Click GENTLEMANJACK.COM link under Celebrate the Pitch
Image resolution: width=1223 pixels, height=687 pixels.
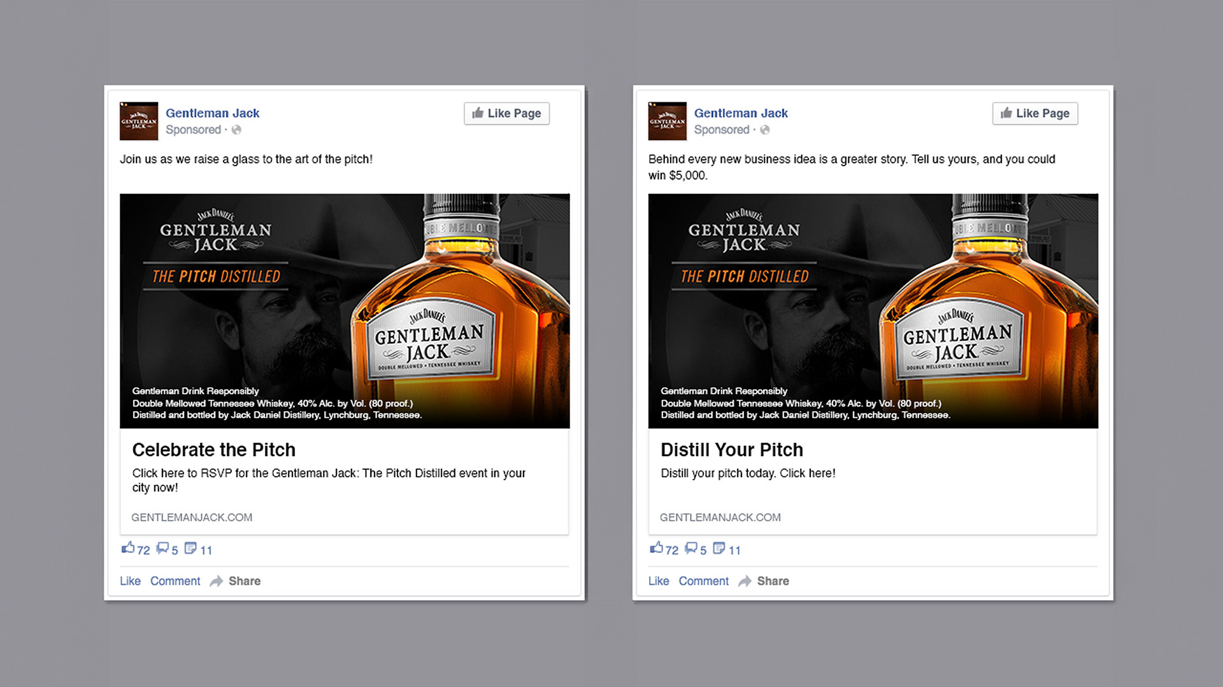point(192,517)
